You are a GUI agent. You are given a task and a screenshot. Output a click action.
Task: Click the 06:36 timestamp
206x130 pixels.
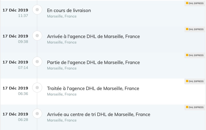pos(23,94)
